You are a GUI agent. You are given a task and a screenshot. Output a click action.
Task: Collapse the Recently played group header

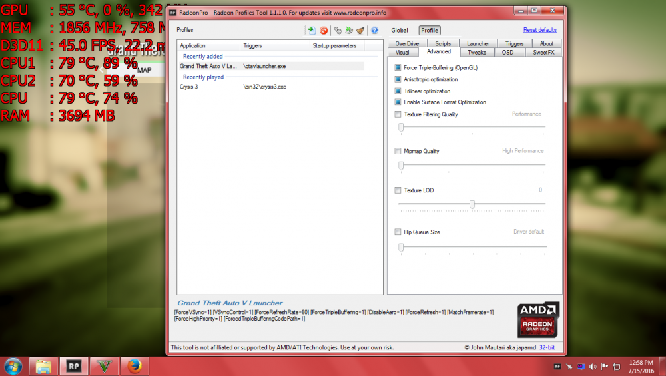203,77
